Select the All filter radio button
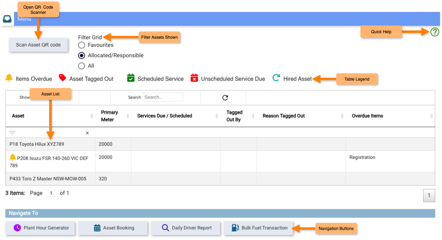 pyautogui.click(x=81, y=66)
